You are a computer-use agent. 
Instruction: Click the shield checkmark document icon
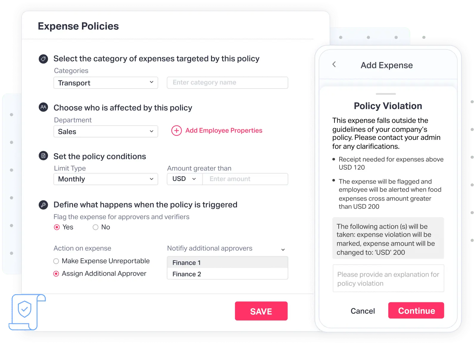point(25,310)
